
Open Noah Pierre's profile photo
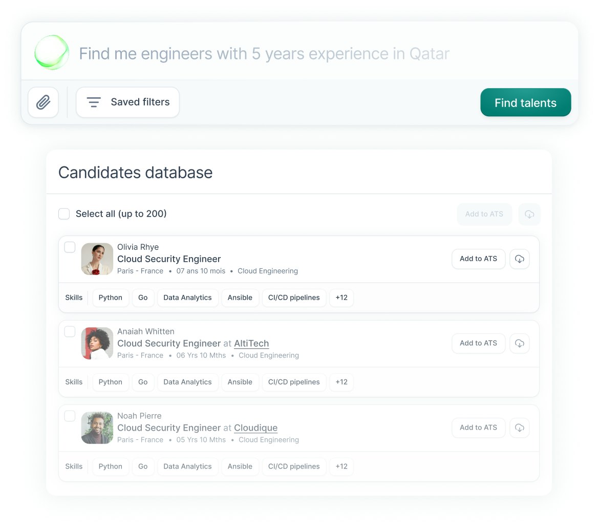[x=97, y=428]
